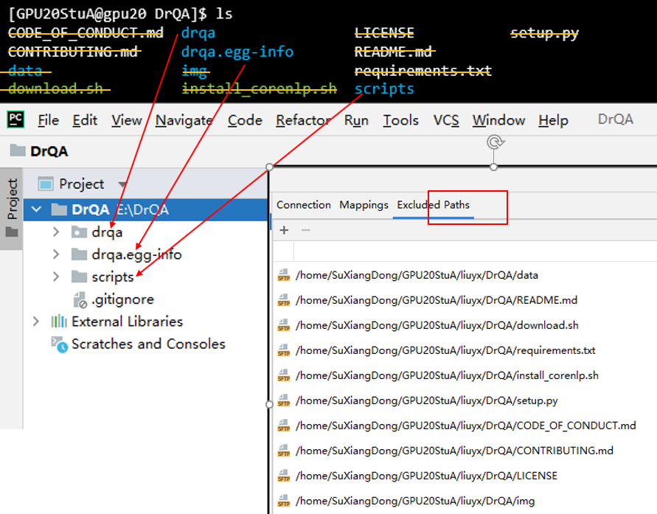Open the Tools menu
657x514 pixels.
point(400,121)
